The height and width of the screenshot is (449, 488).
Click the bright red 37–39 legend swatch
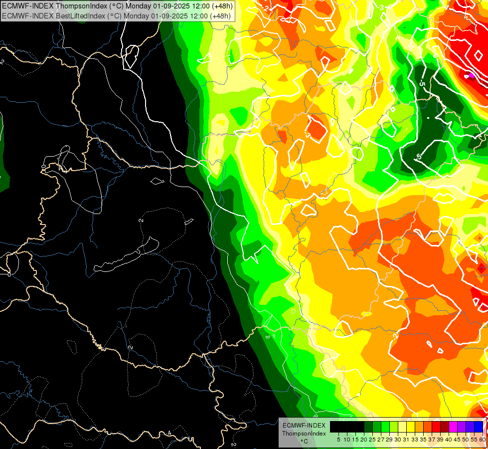click(436, 427)
